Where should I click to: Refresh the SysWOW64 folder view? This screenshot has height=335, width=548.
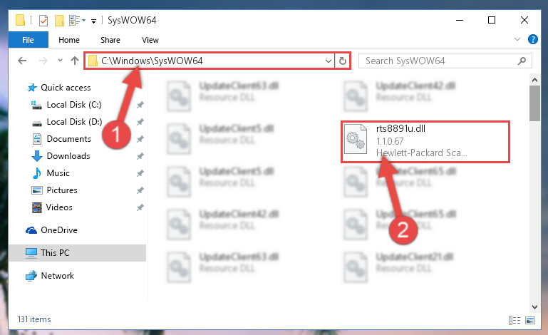[343, 61]
